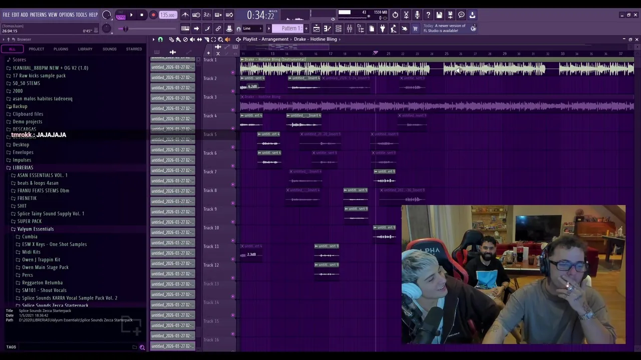Select the STARRED browser tab
Viewport: 641px width, 360px height.
[x=134, y=49]
